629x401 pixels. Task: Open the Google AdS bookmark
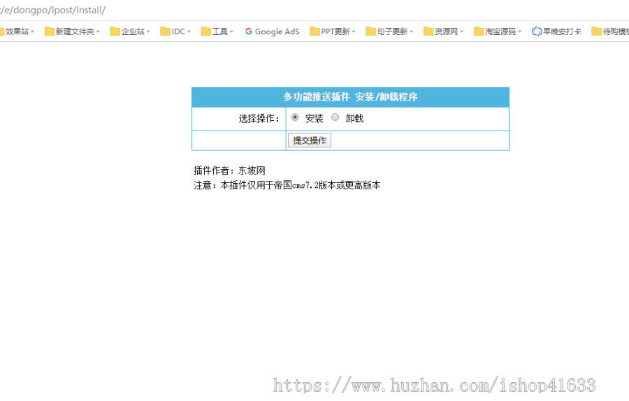point(272,31)
